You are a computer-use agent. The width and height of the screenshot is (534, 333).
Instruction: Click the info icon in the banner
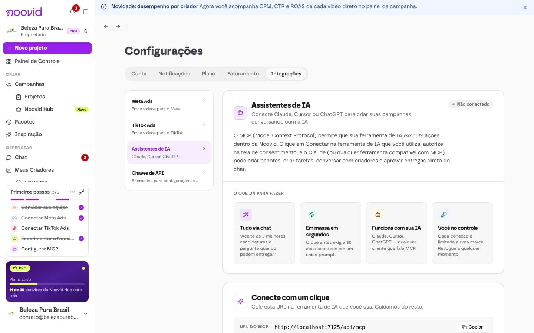point(104,7)
